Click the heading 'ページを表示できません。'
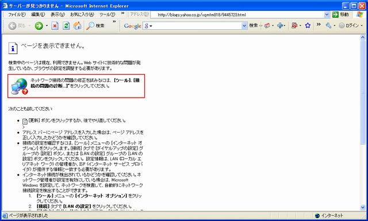 click(53, 46)
